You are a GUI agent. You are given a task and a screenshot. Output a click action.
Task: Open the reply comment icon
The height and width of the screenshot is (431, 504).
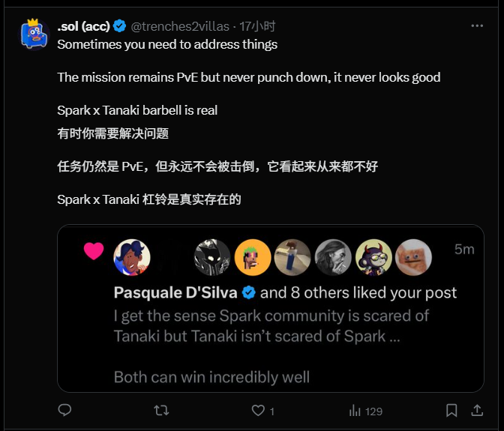coord(64,410)
